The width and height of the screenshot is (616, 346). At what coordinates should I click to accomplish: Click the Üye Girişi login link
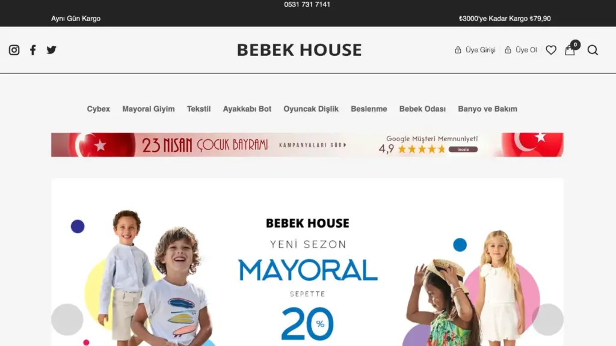pyautogui.click(x=480, y=50)
